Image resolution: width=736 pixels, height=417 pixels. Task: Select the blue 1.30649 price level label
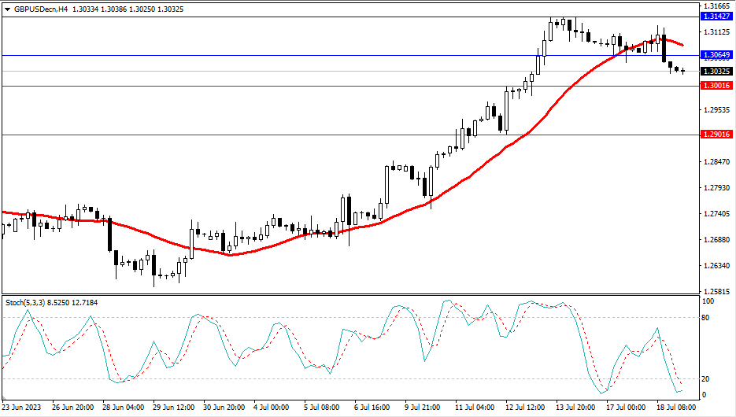715,56
